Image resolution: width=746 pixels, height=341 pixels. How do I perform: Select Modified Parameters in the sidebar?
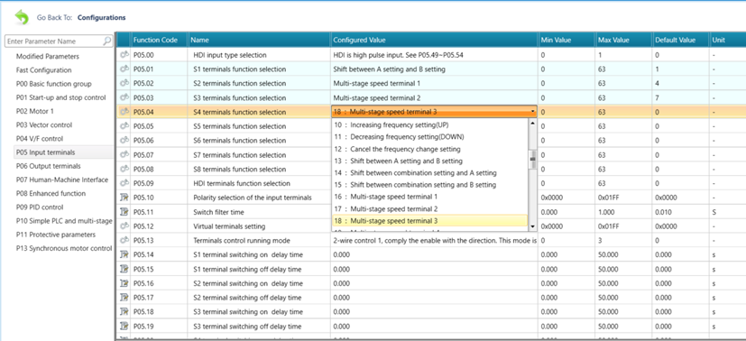point(48,56)
